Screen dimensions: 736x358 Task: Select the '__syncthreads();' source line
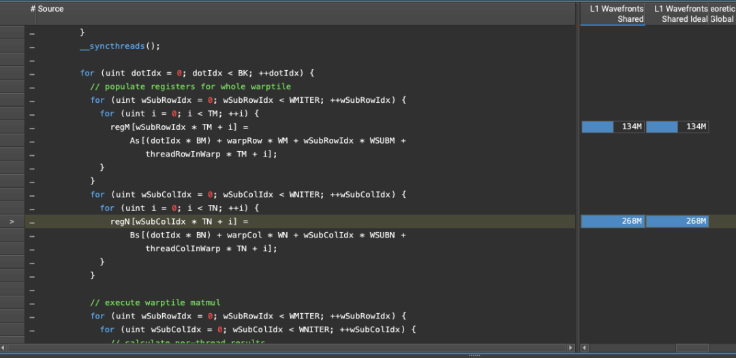pos(120,46)
